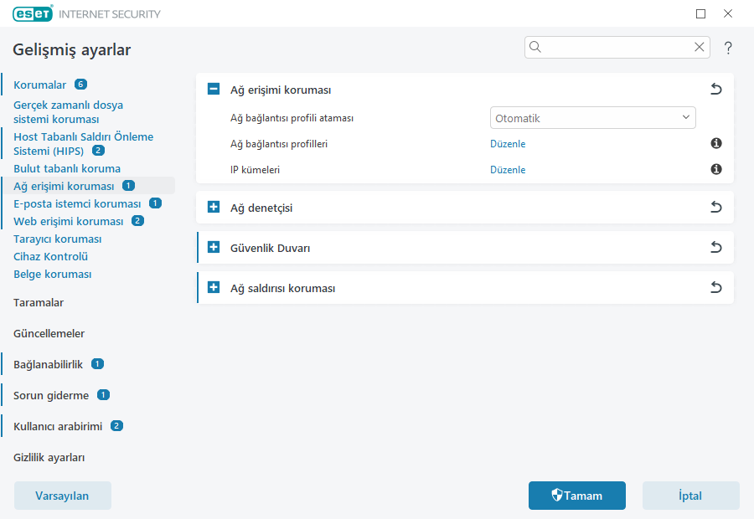Select Tarayıcı koruması
754x519 pixels.
coord(57,239)
